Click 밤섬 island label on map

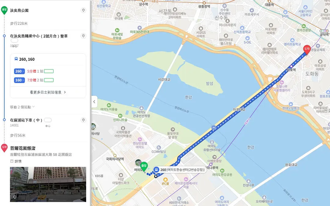(x=210, y=83)
